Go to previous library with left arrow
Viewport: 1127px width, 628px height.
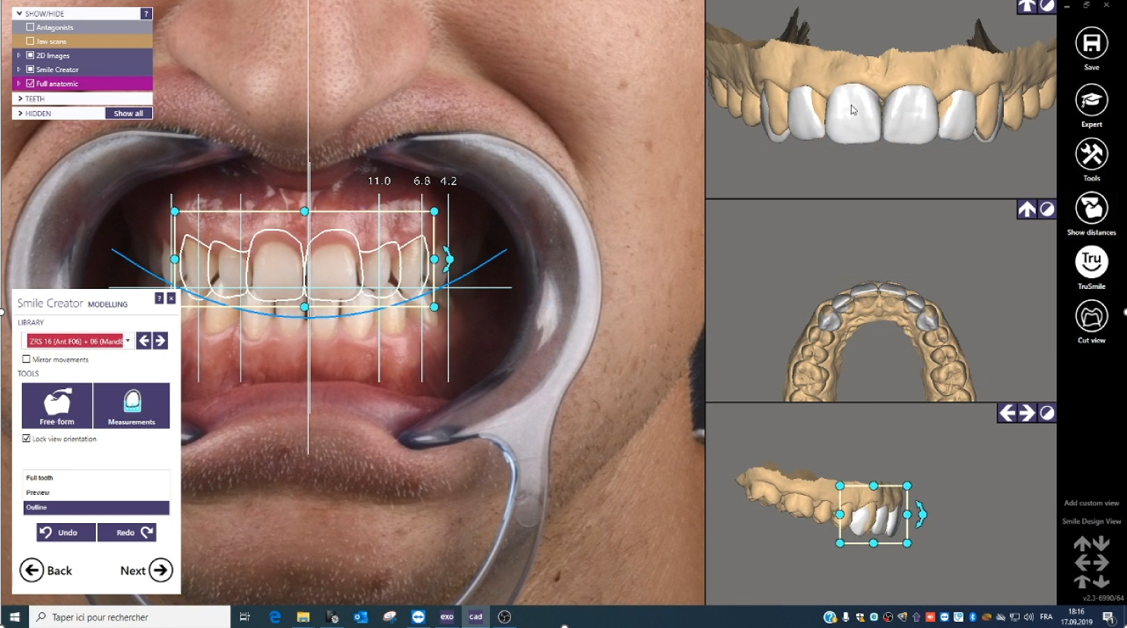(x=144, y=341)
